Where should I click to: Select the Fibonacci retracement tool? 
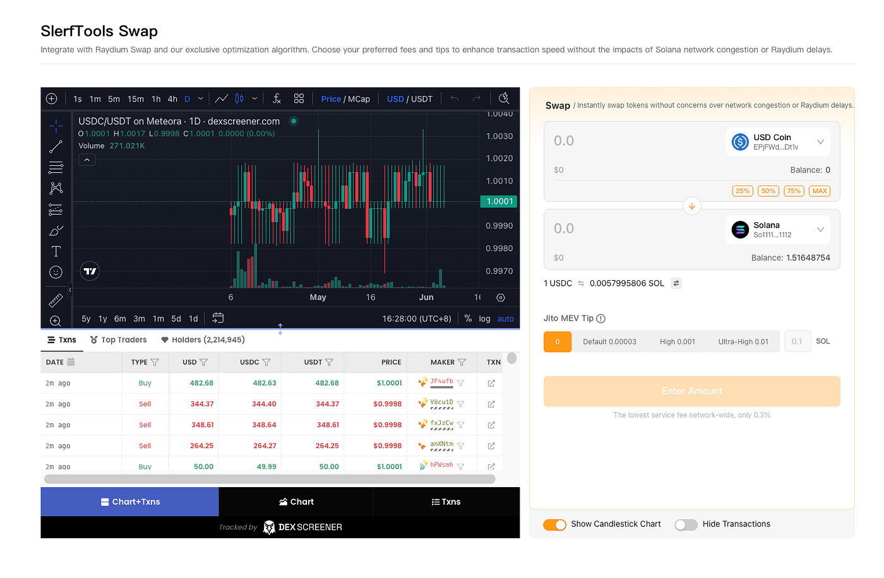(x=56, y=167)
